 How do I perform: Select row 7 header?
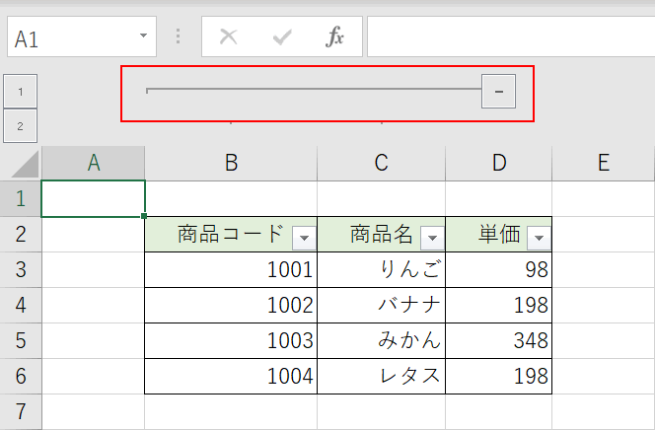[21, 411]
